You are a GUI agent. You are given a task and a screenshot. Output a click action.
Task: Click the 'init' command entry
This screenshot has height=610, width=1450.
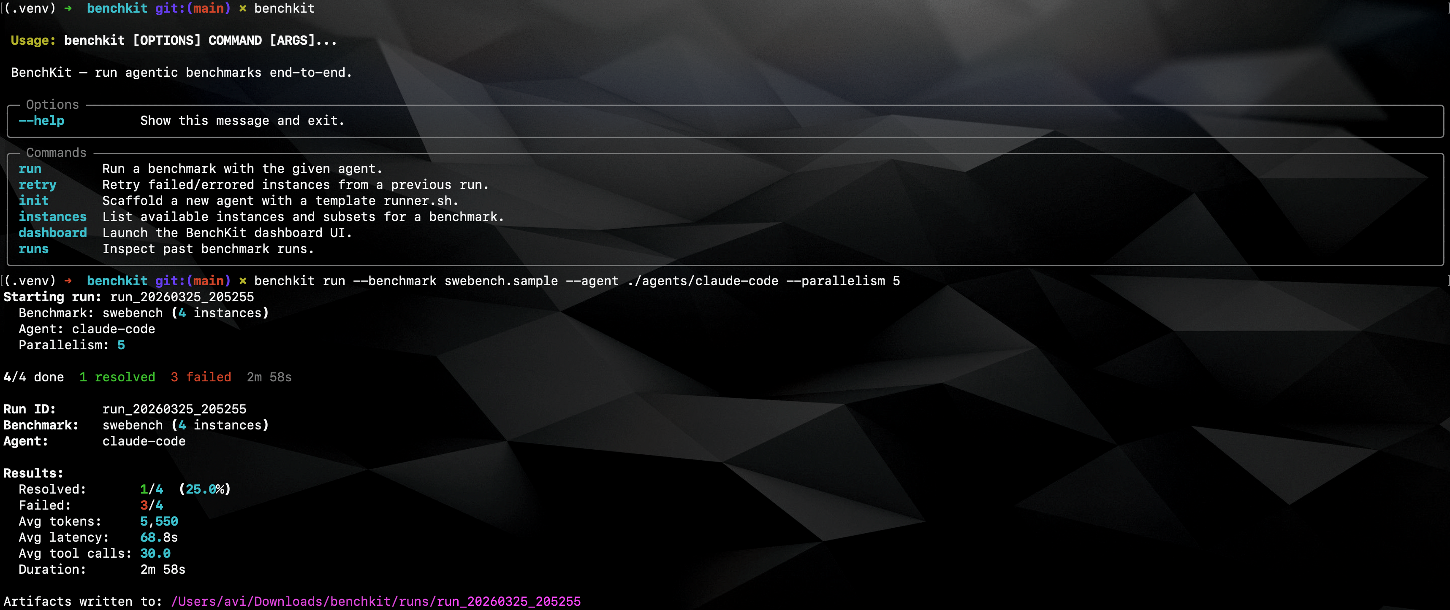(33, 201)
